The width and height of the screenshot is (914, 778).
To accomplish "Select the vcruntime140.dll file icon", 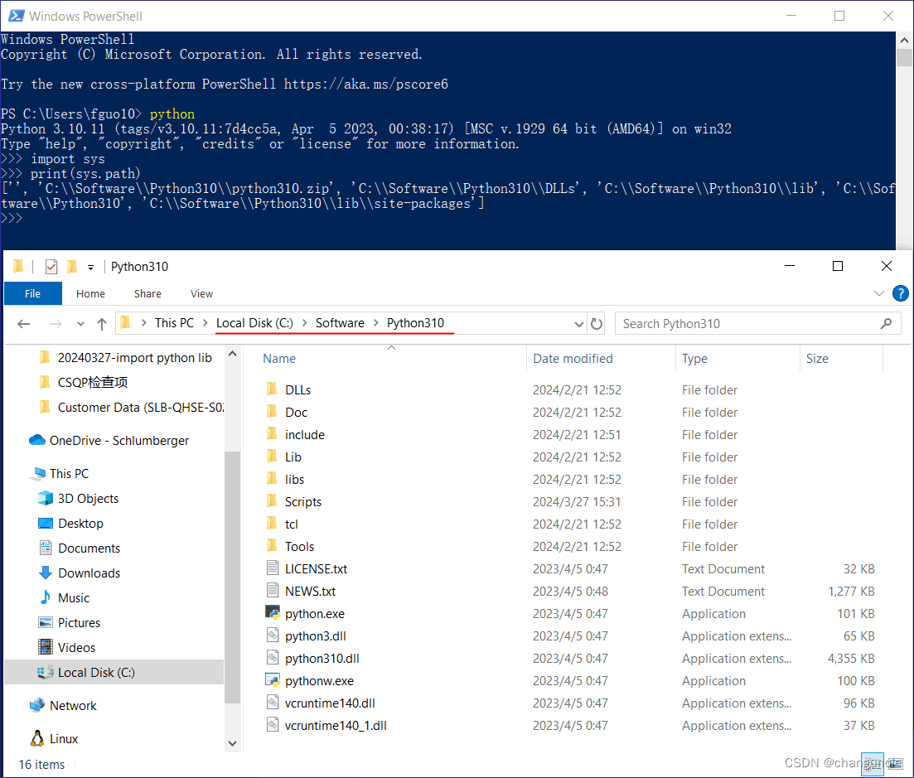I will pyautogui.click(x=273, y=703).
